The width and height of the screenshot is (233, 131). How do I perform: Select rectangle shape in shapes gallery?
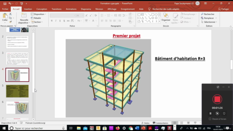coord(153,15)
